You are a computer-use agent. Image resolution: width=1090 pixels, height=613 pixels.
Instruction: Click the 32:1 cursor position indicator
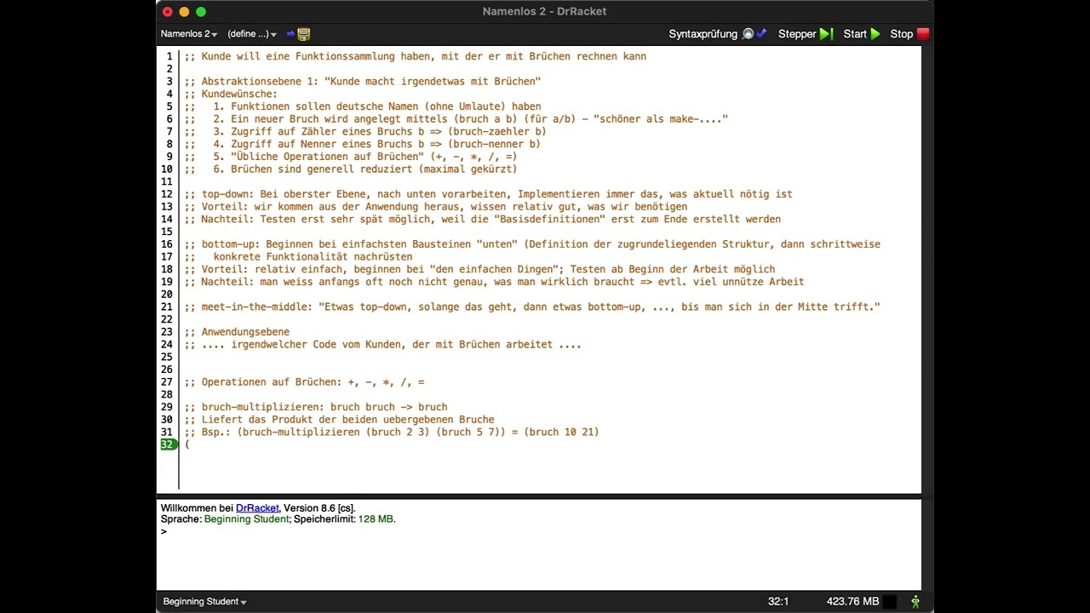(778, 601)
